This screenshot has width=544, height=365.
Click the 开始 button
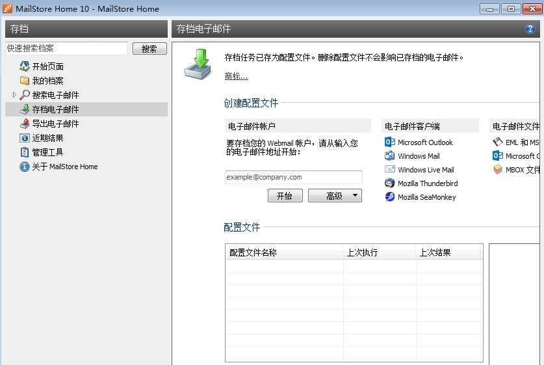(285, 196)
